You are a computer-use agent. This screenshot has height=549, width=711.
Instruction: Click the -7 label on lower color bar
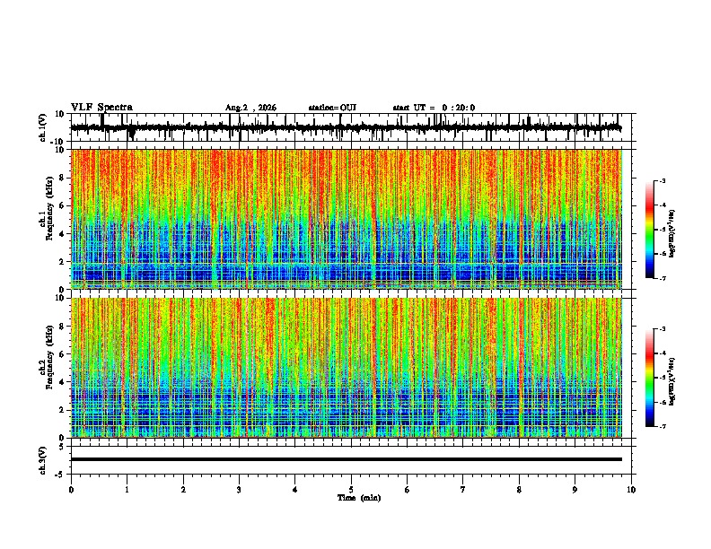(x=663, y=427)
